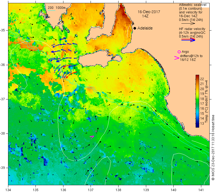Click the latitude label -39

[x=3, y=168]
